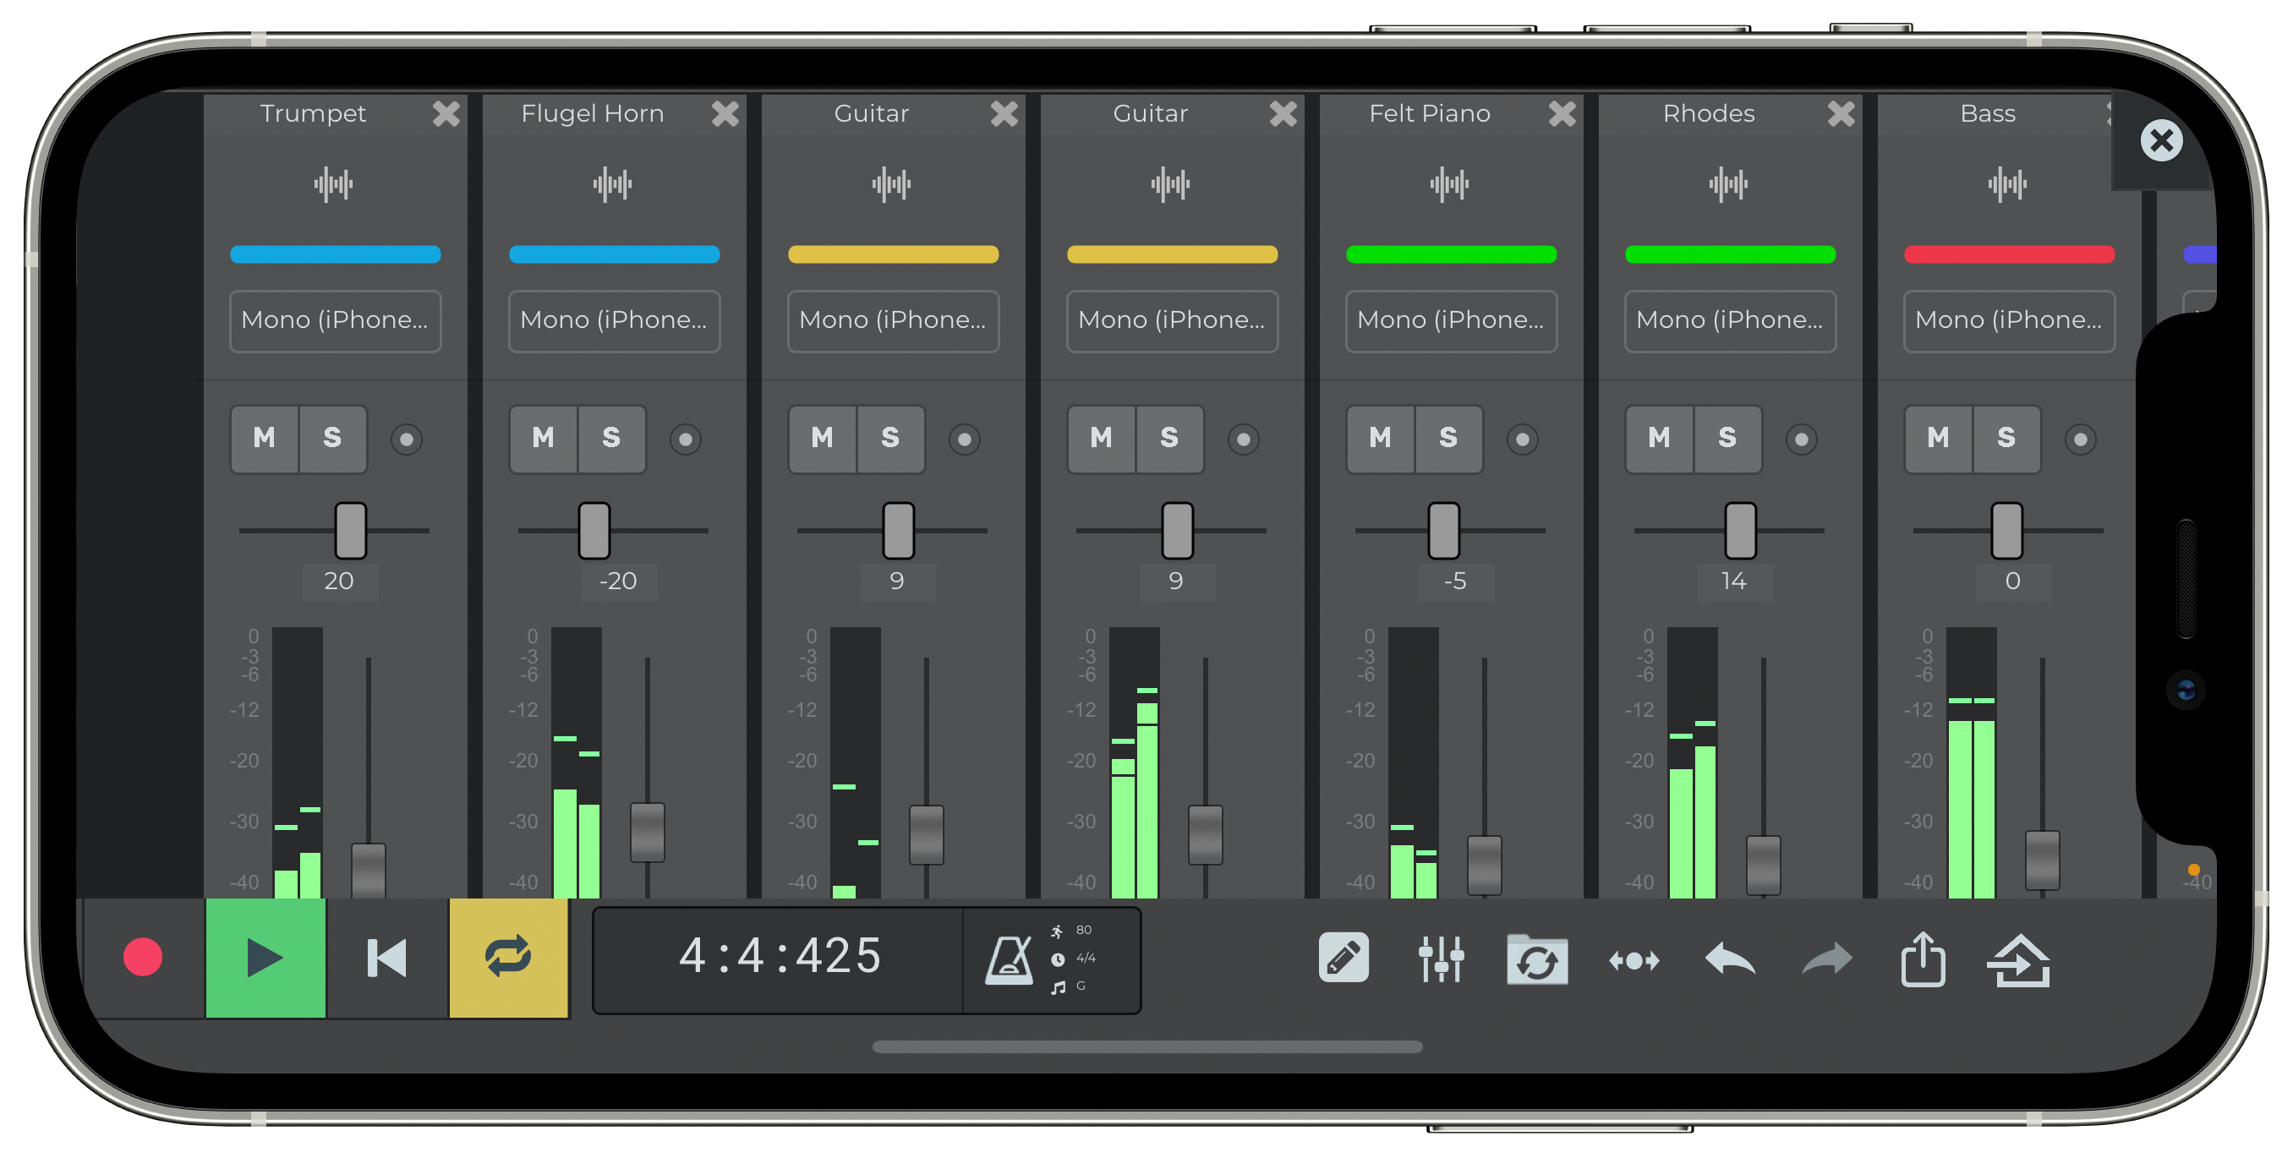Remove the Trumpet track with its X
The image size is (2293, 1158).
point(446,114)
